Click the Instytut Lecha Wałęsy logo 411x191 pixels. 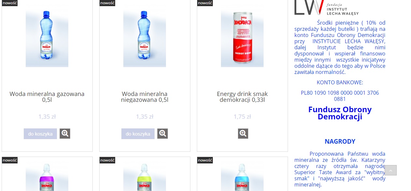coord(326,7)
